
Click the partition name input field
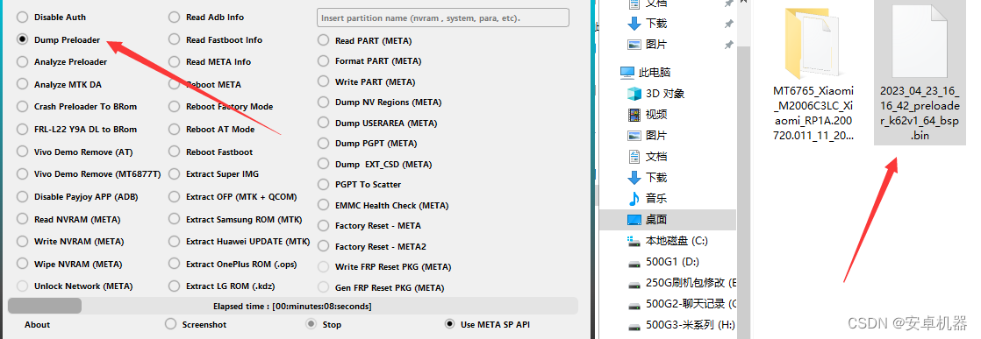(443, 18)
